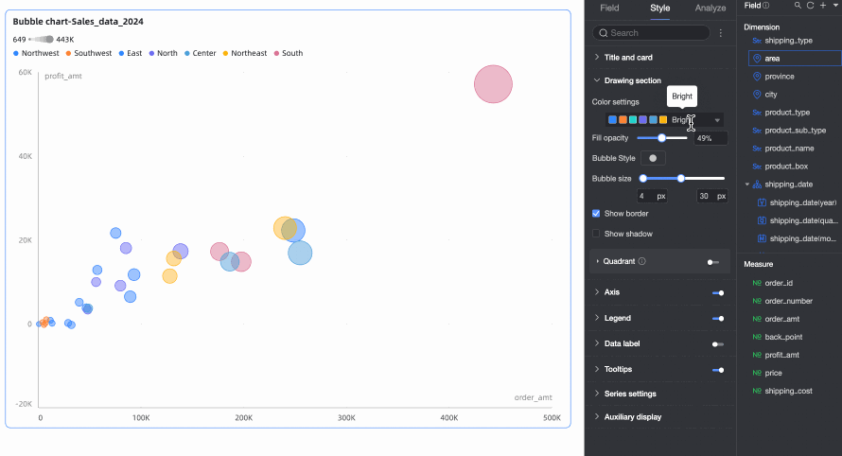Click shipping_date hierarchy icon
Screen dimensions: 842x456
tap(757, 184)
